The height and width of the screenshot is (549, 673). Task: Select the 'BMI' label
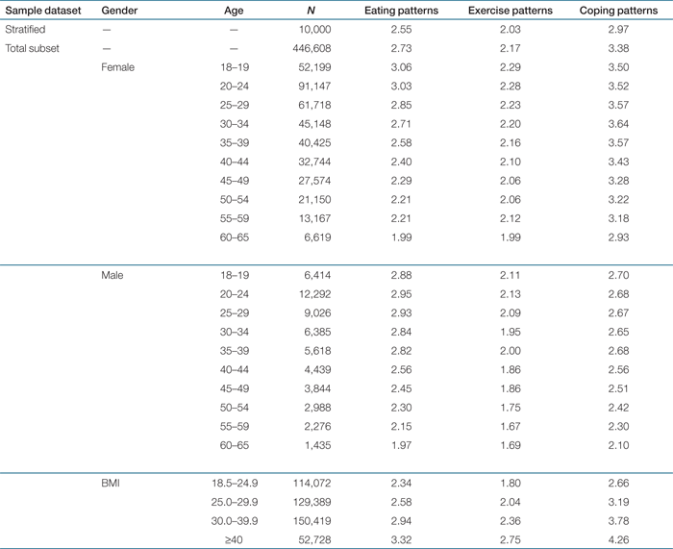click(x=111, y=483)
